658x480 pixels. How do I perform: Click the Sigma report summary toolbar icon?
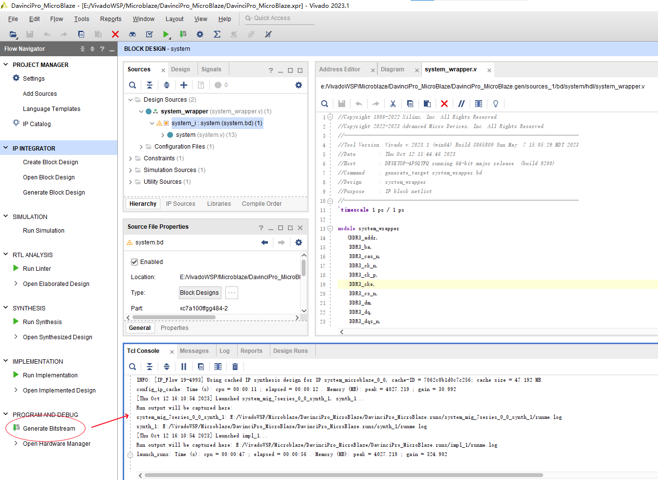217,34
